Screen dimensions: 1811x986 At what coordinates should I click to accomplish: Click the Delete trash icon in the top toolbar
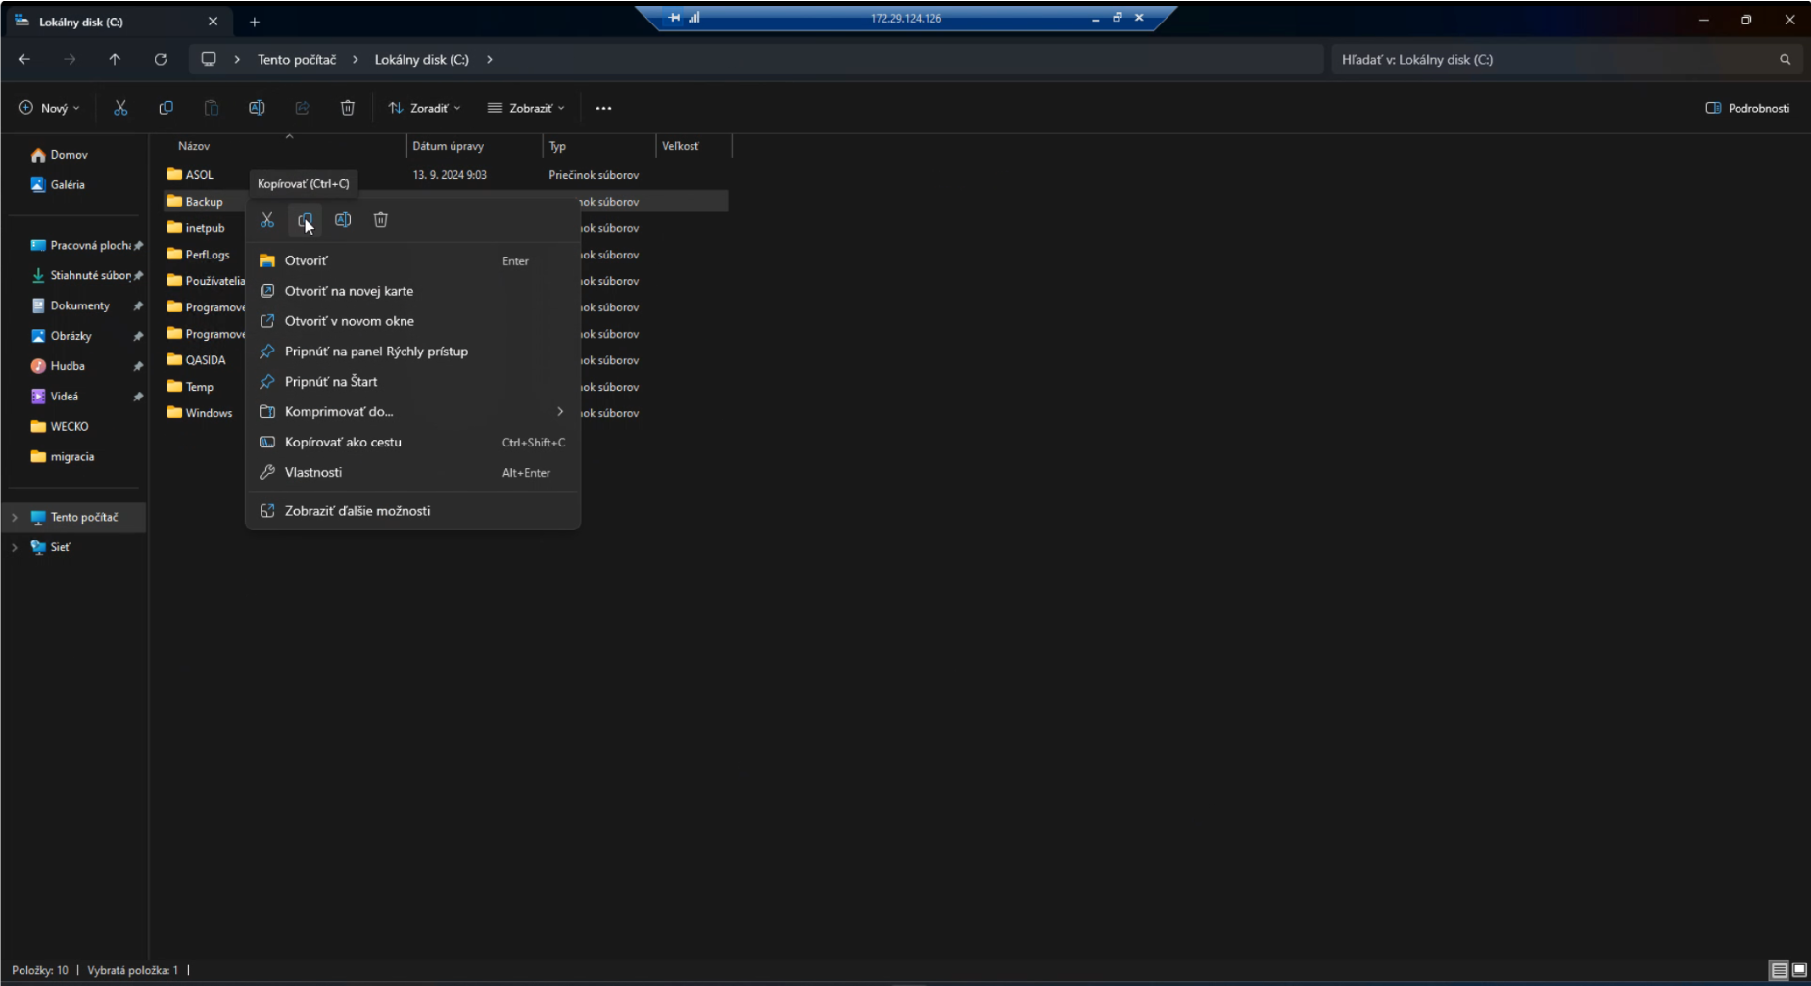[348, 108]
